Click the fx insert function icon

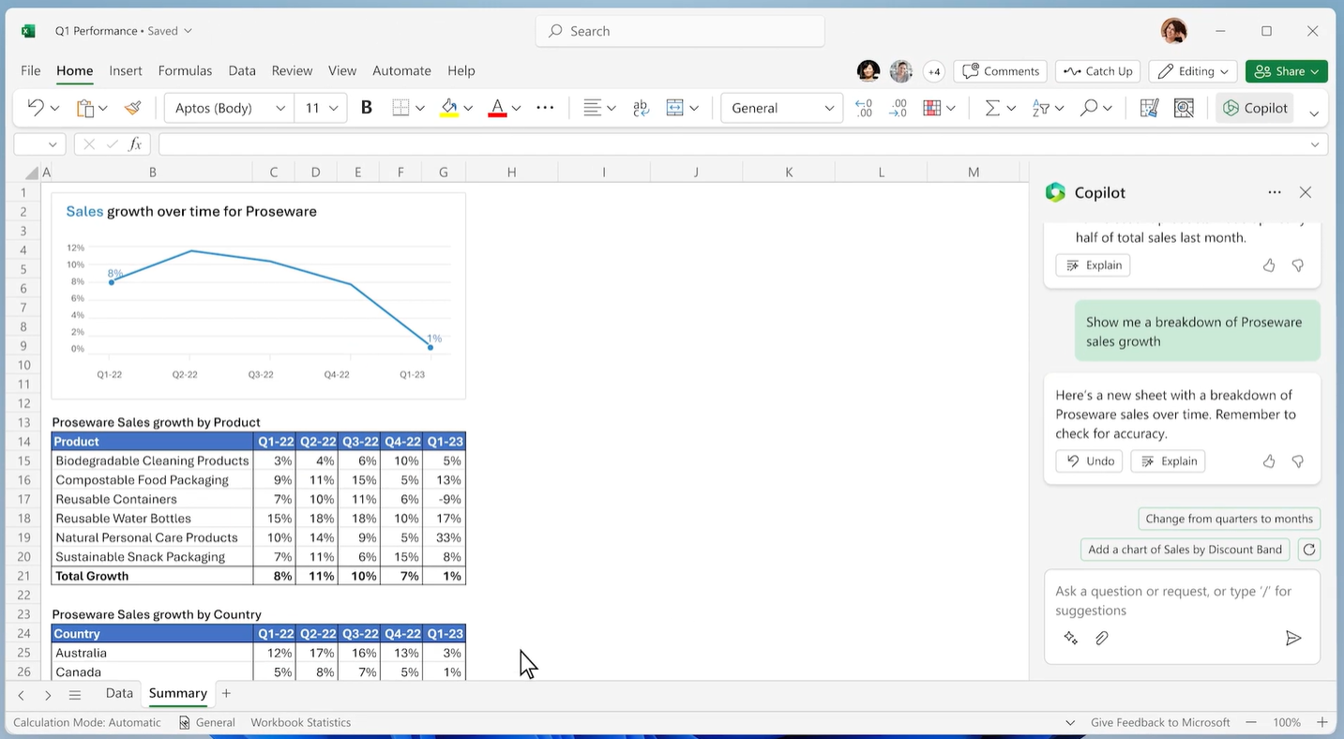135,144
